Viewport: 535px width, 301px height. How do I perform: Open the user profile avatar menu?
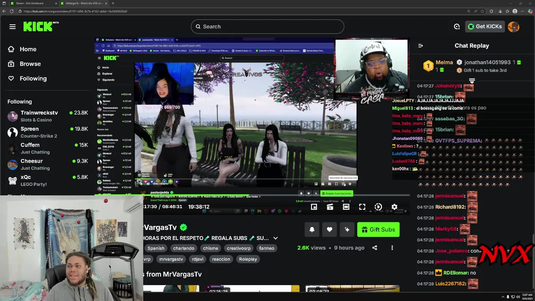[x=514, y=26]
